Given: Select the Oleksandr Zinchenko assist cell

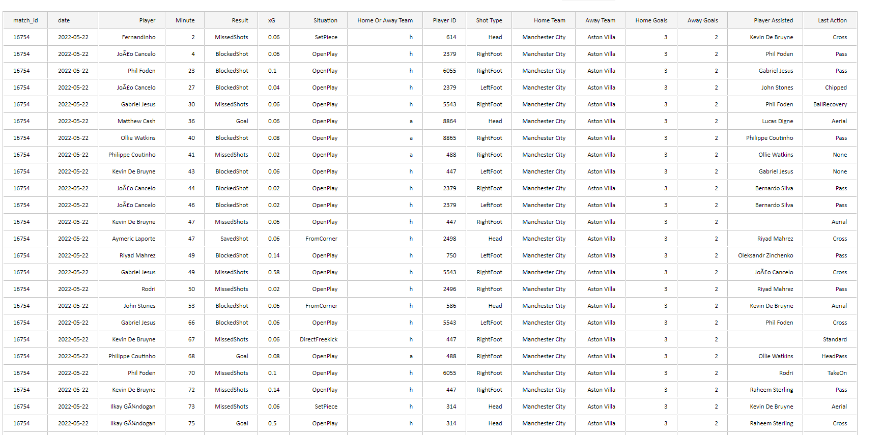Looking at the screenshot, I should coord(765,255).
